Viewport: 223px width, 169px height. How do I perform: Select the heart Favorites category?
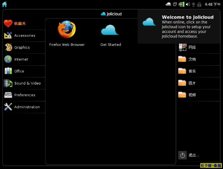pos(24,24)
